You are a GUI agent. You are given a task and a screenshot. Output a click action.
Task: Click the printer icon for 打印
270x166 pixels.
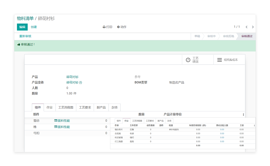pyautogui.click(x=104, y=27)
